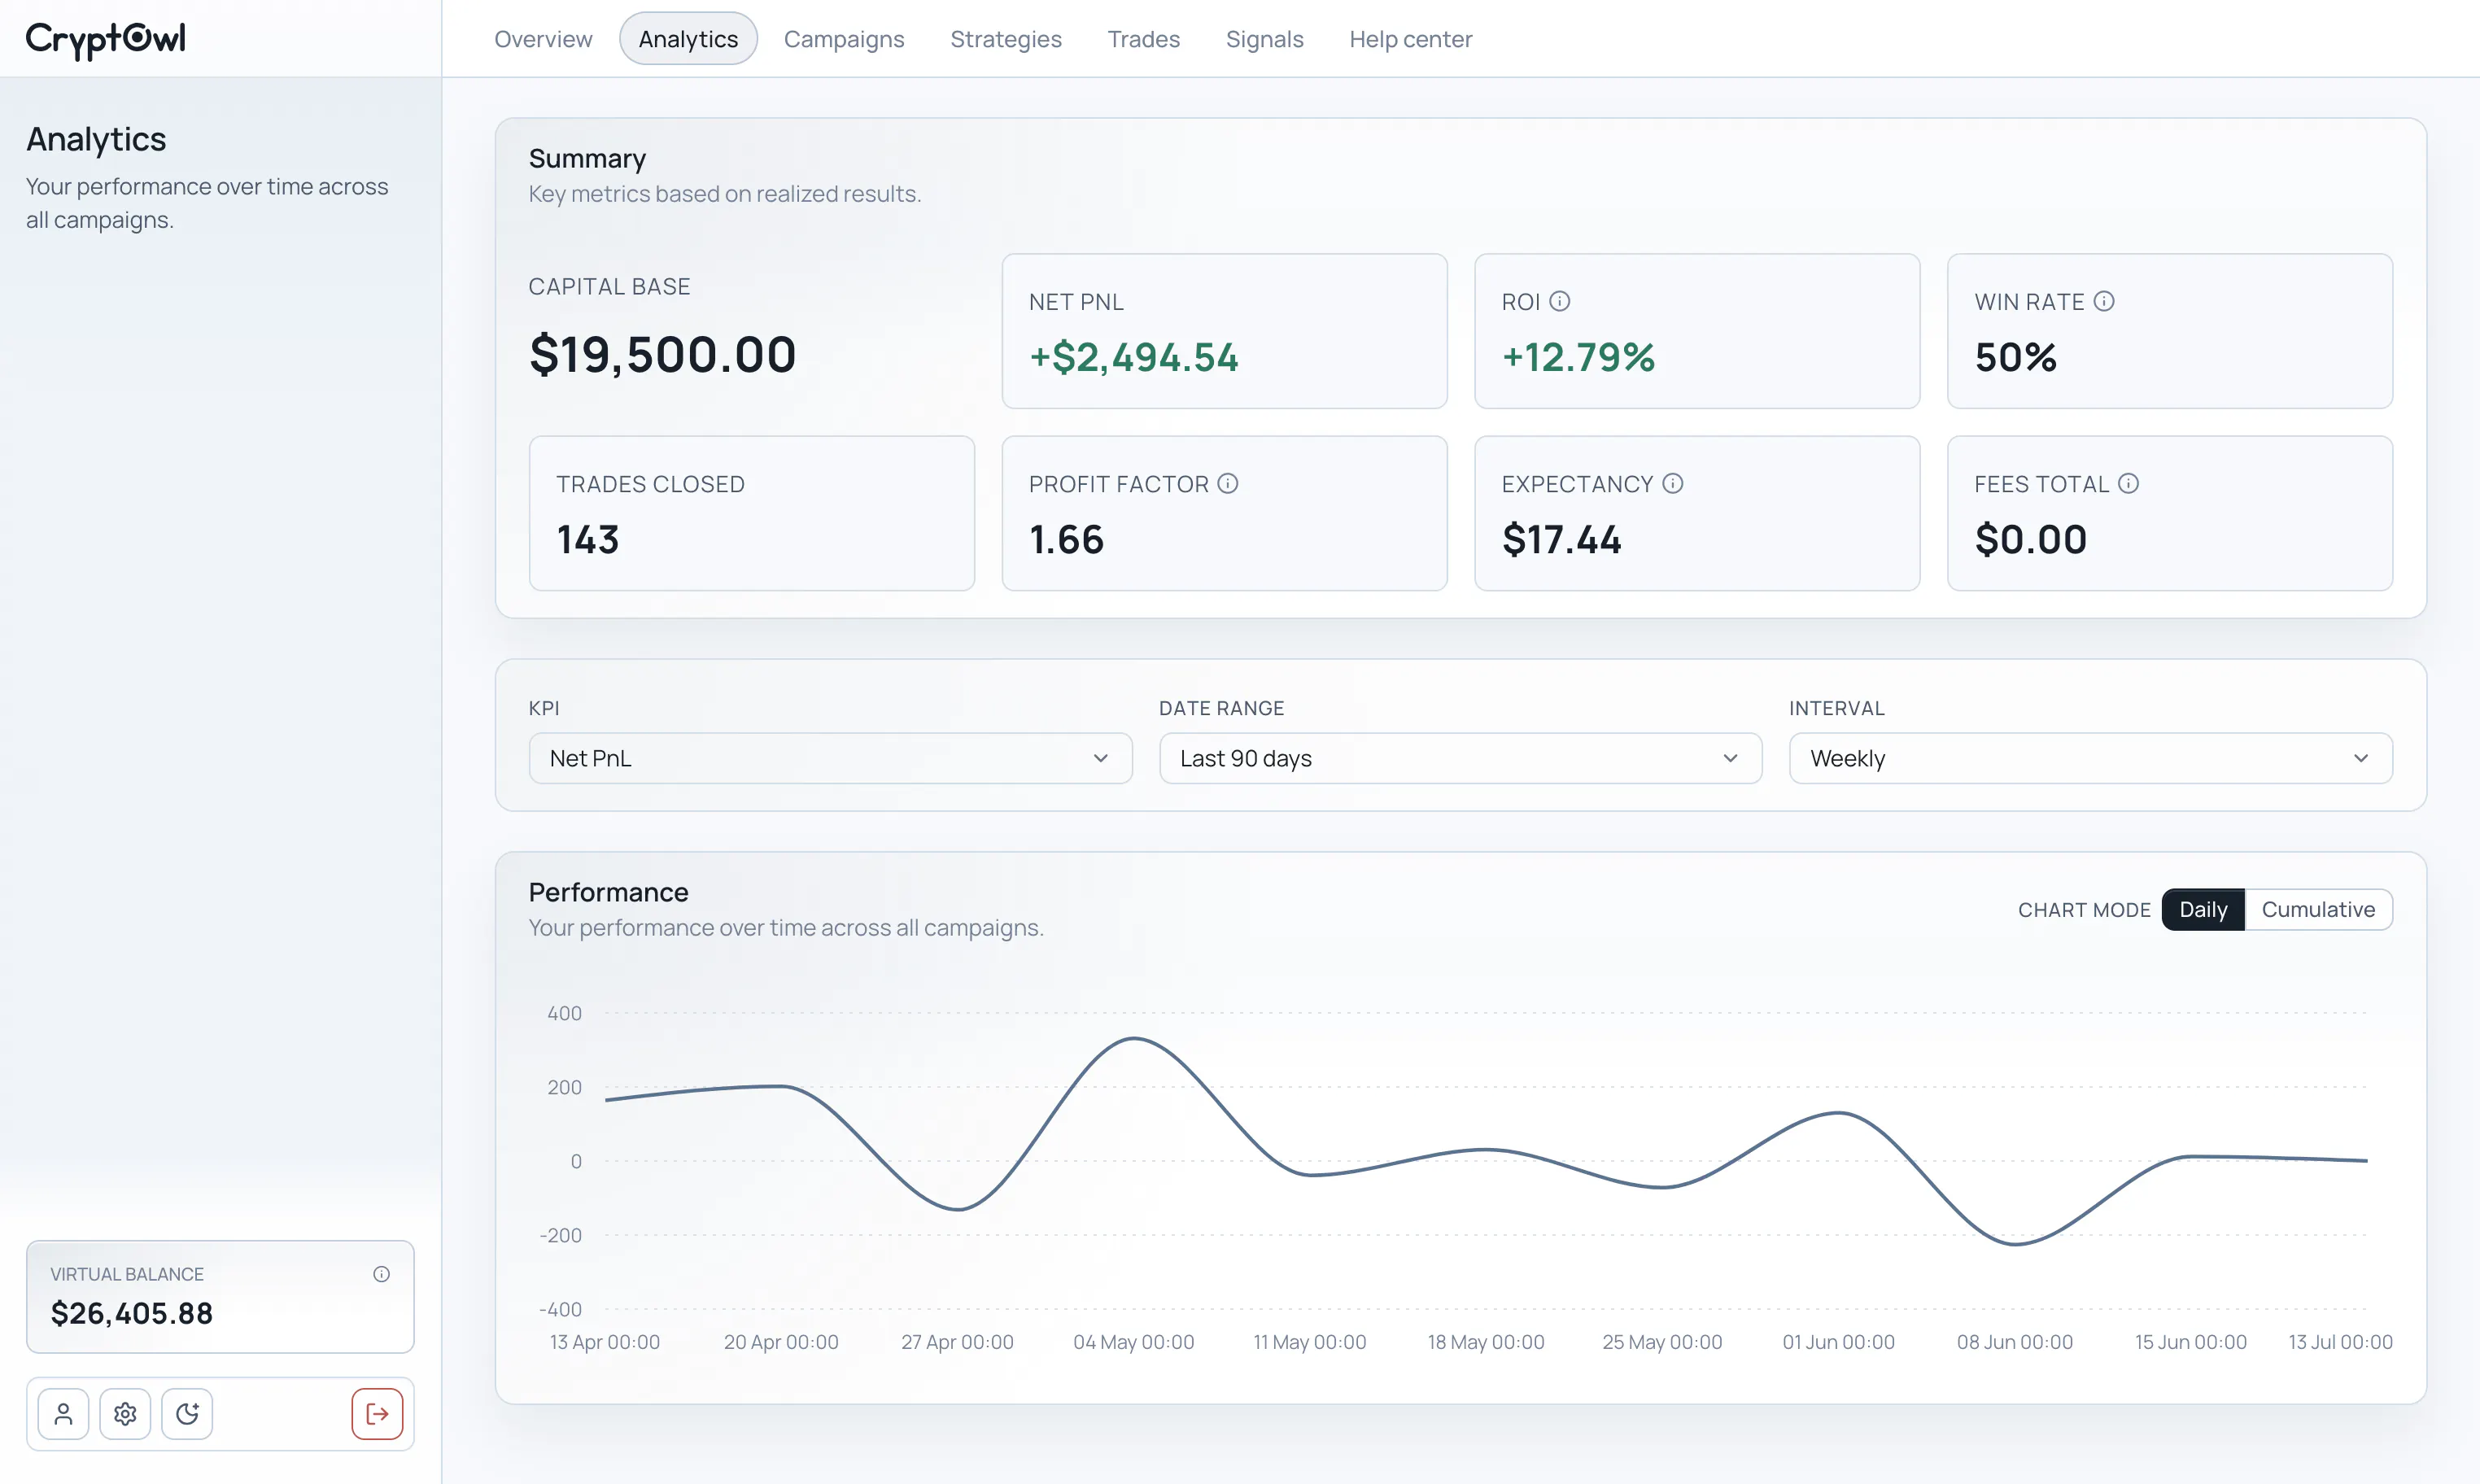This screenshot has width=2480, height=1484.
Task: Click the Profit Factor info icon
Action: (x=1228, y=483)
